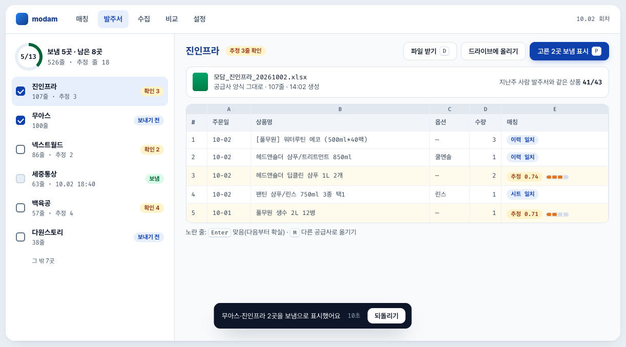Click the 이력 일치 tag in row 2
626x347 pixels.
coord(523,157)
